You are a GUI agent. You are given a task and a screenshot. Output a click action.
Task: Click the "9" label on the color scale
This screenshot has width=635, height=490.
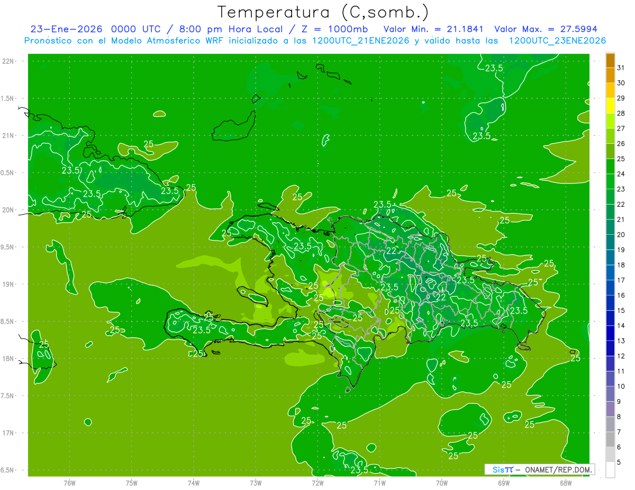(x=619, y=402)
